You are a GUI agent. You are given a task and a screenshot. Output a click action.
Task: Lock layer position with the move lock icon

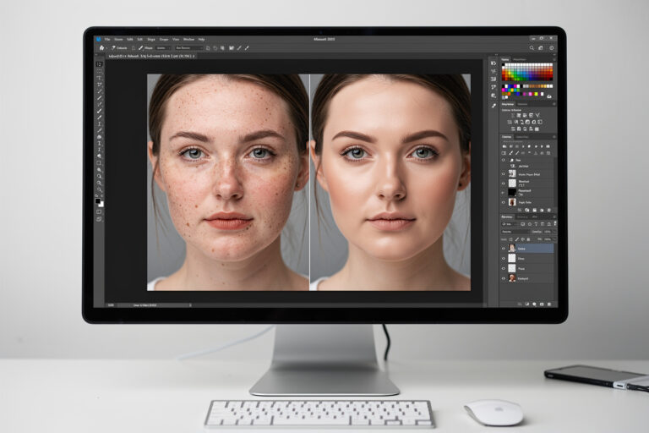(523, 239)
